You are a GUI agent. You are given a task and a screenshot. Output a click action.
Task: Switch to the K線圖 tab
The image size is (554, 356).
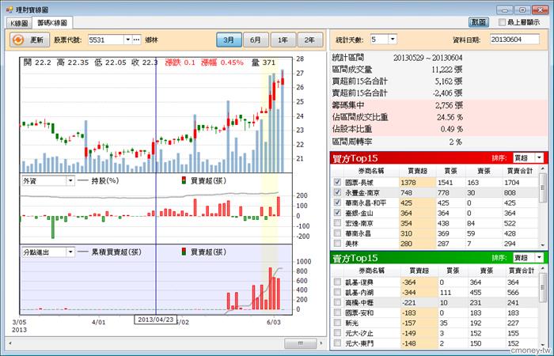(x=18, y=23)
